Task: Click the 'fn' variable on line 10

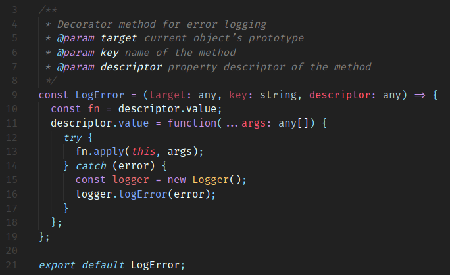Action: 94,109
